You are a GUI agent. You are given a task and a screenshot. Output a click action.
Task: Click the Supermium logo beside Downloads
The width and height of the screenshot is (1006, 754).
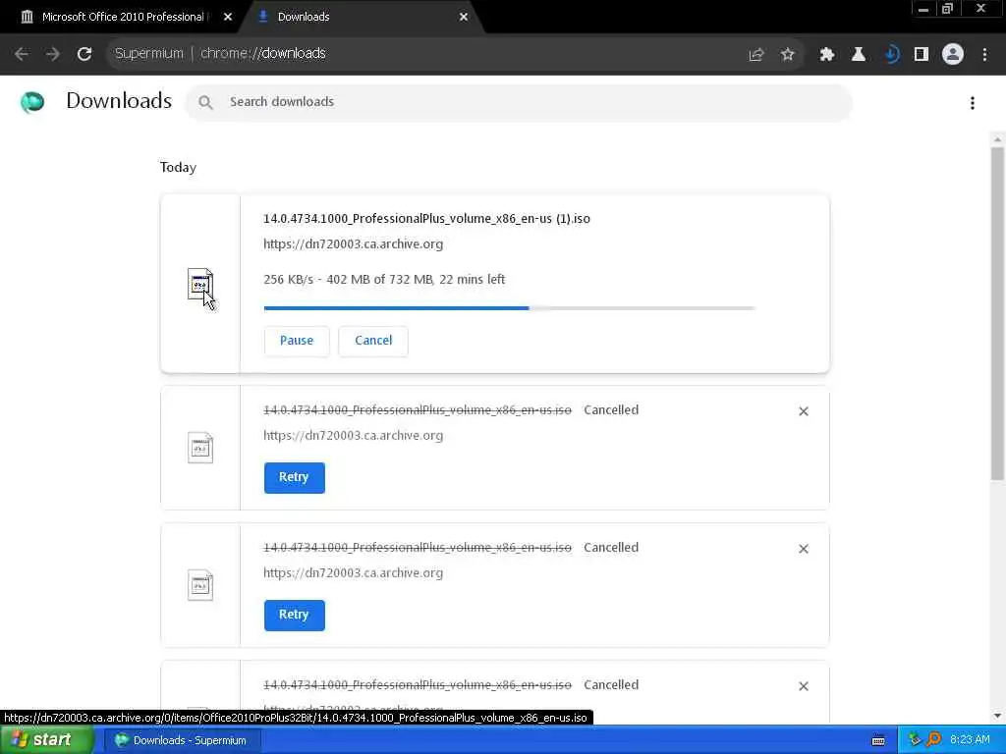pyautogui.click(x=32, y=102)
